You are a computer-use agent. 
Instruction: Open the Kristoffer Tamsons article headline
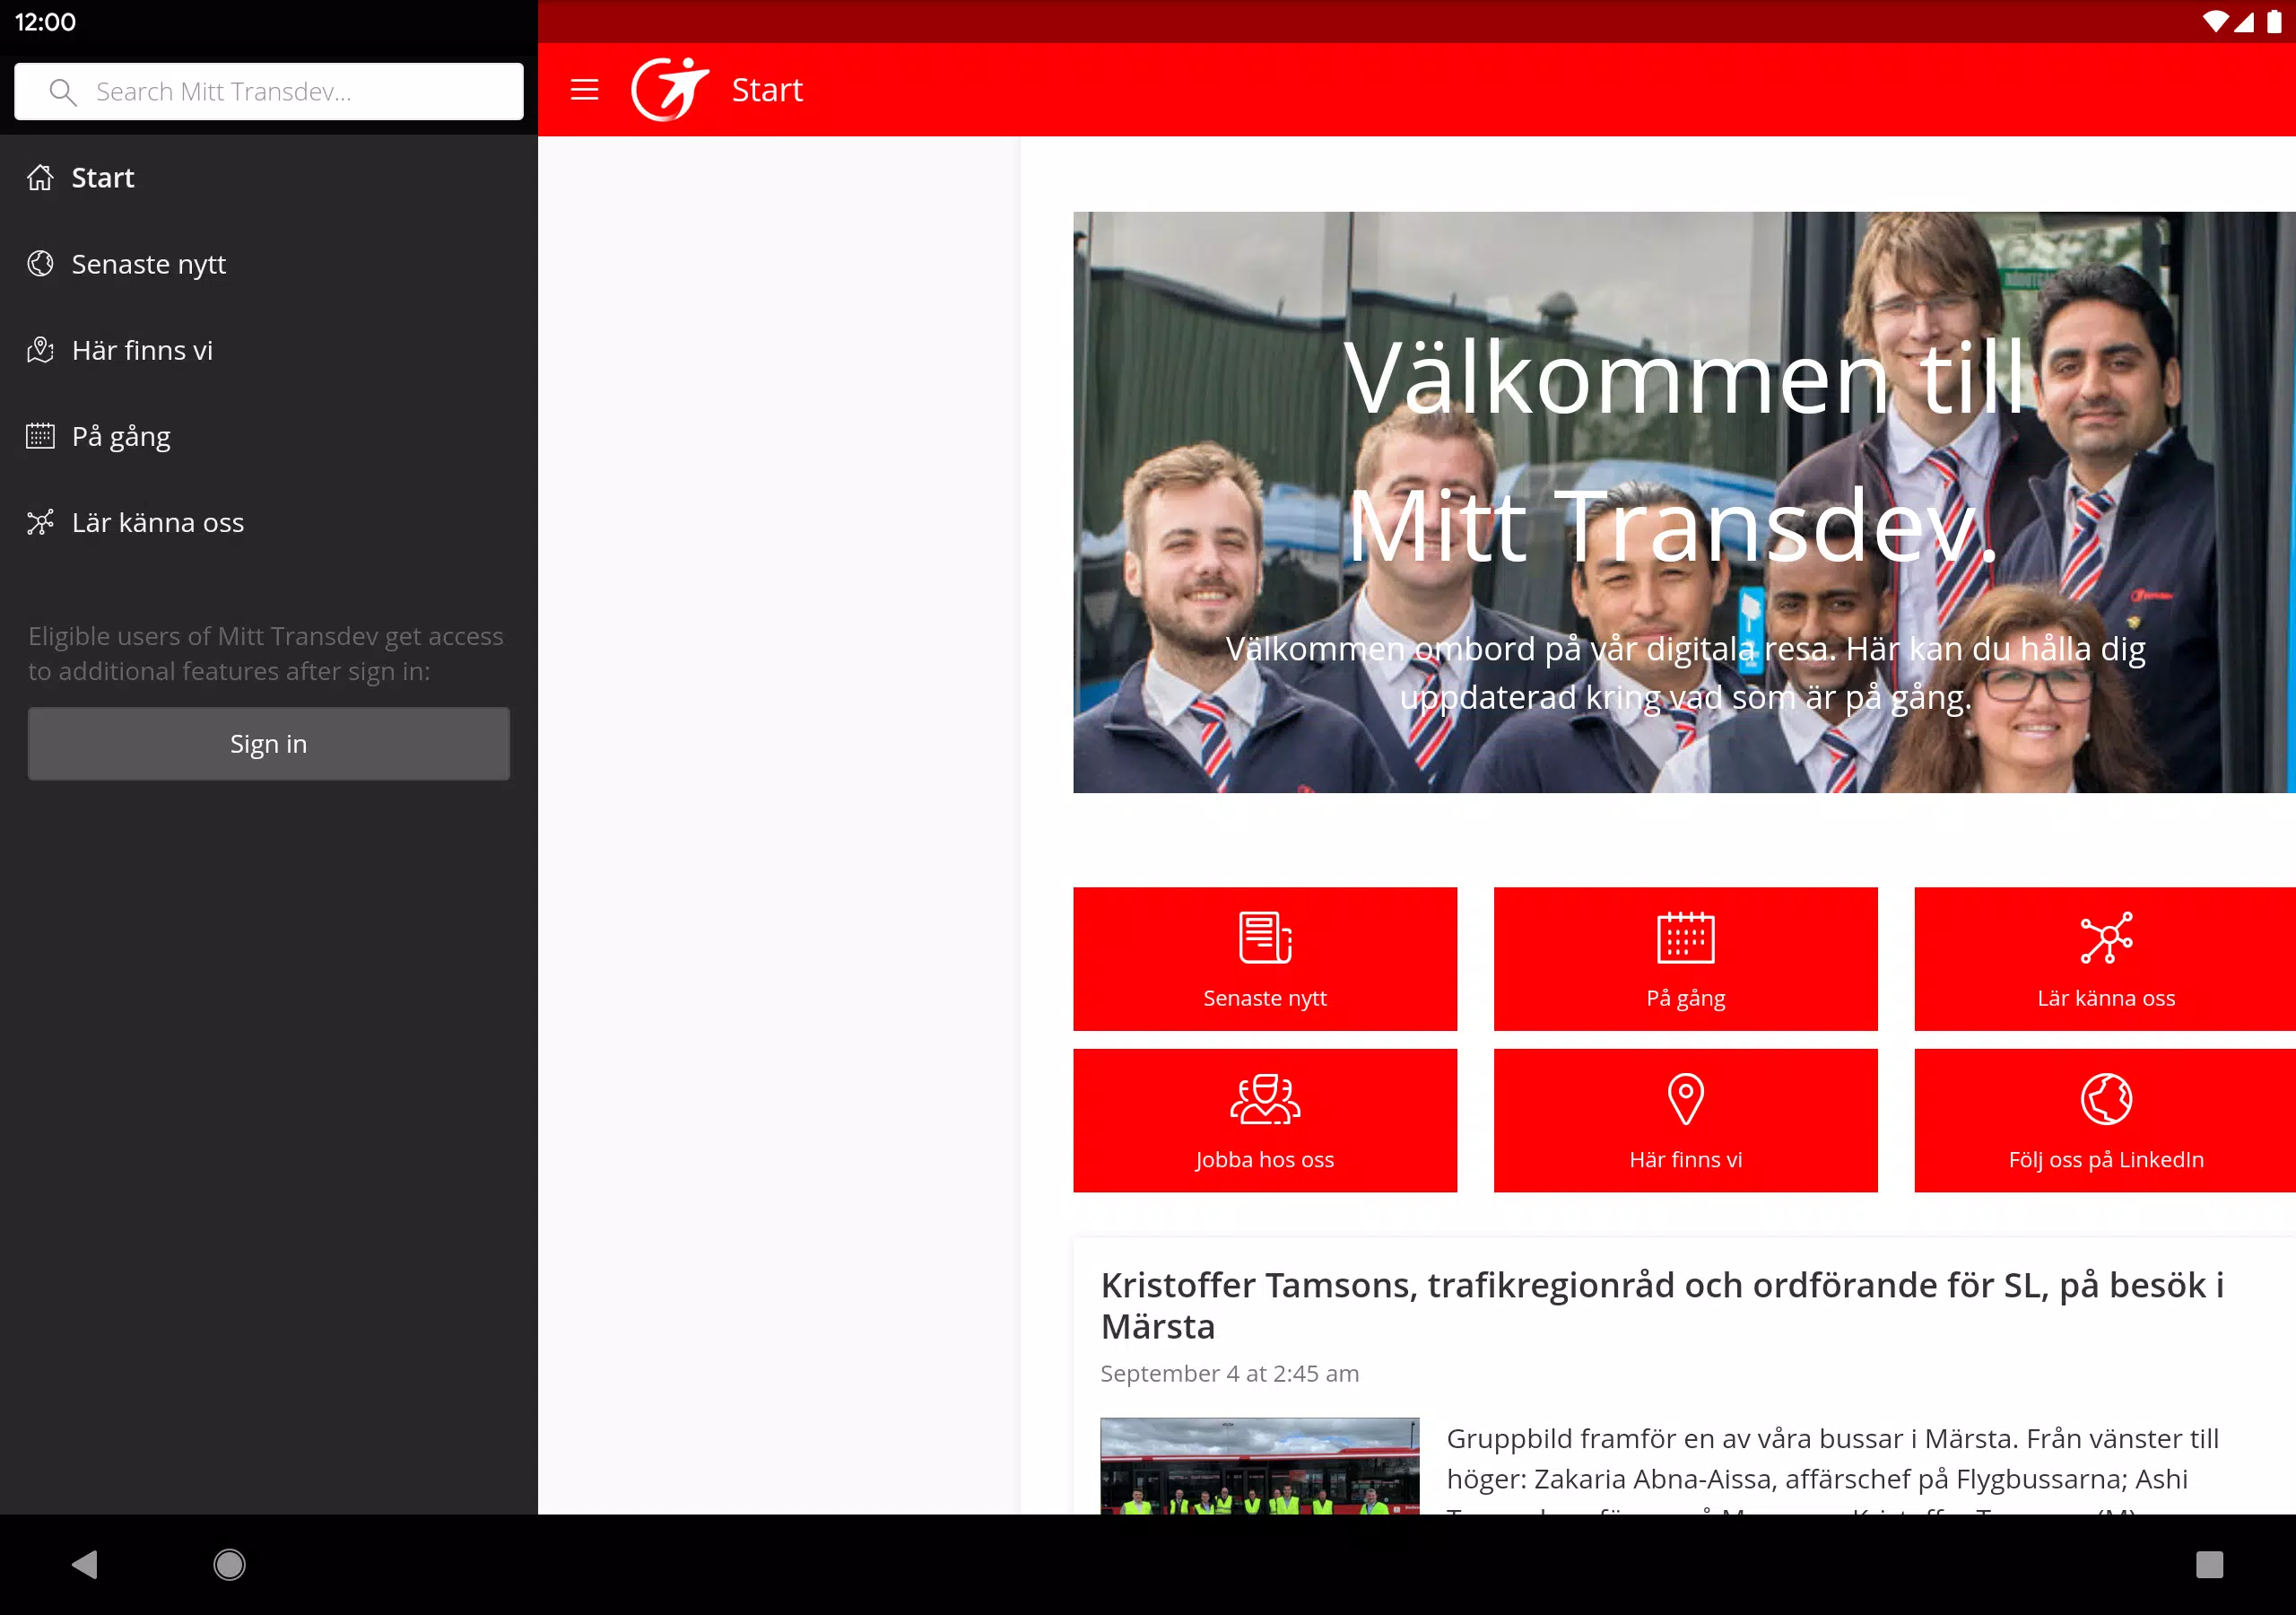(x=1661, y=1305)
